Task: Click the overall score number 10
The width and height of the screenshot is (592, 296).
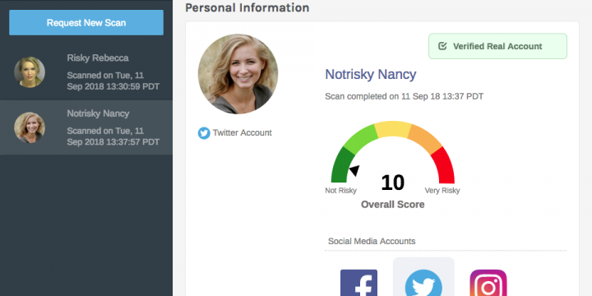Action: coord(393,183)
